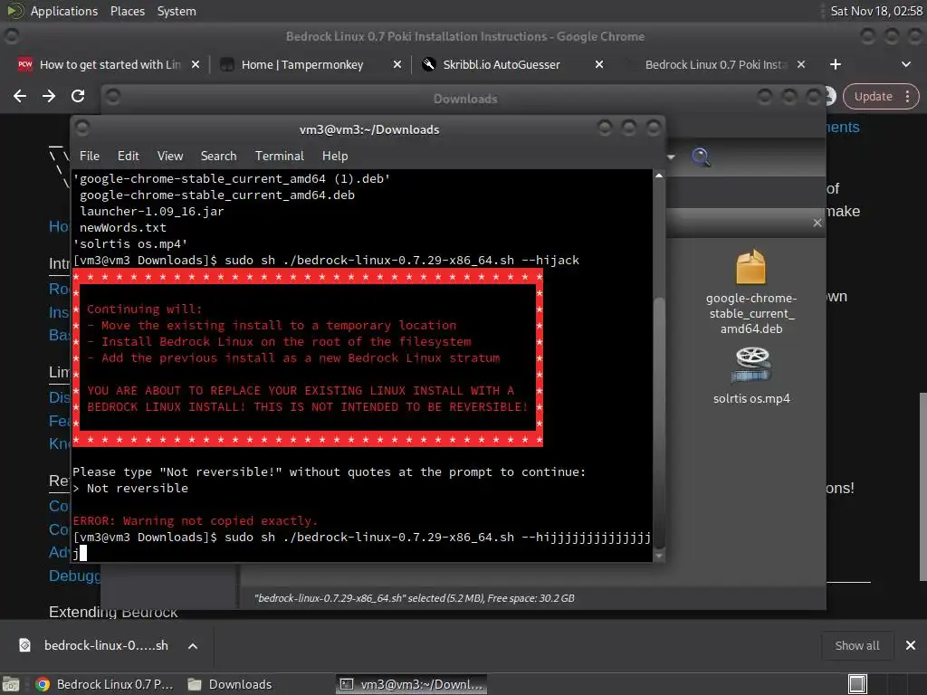
Task: Click Chrome page vertical scrollbar thumb
Action: click(922, 487)
